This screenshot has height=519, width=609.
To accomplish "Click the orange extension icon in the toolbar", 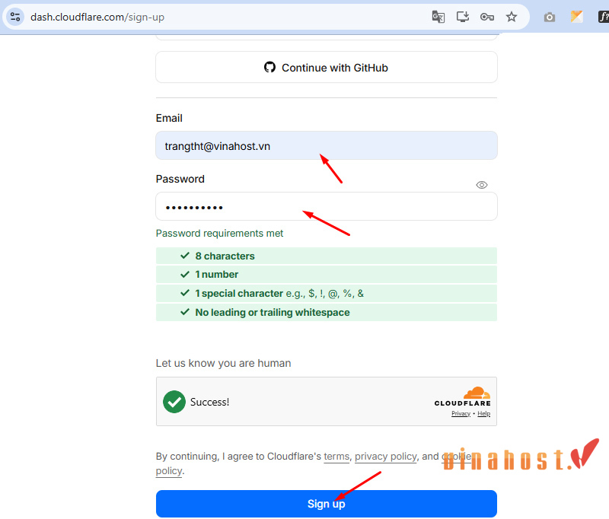I will (577, 17).
